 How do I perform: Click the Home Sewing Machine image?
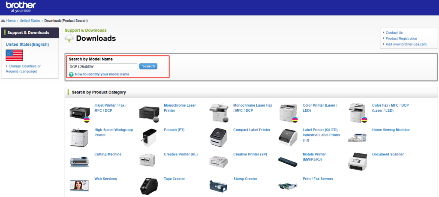click(x=357, y=137)
